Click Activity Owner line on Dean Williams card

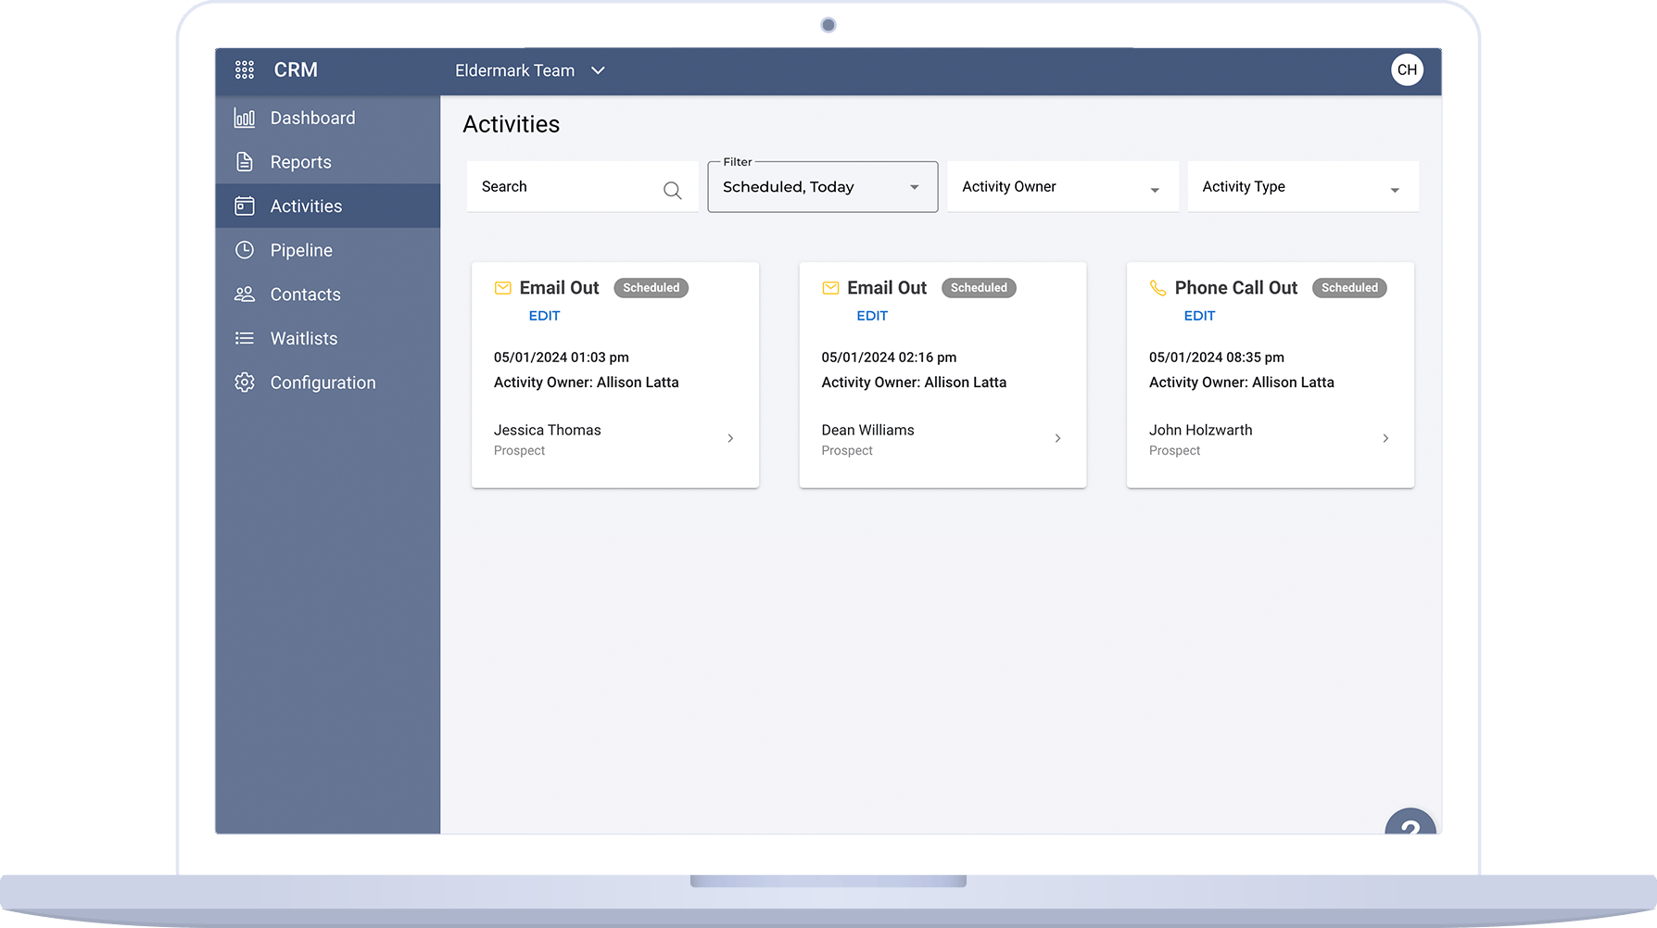pos(914,382)
